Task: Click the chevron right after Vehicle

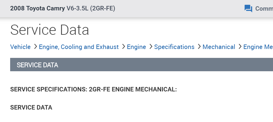Action: click(x=35, y=47)
